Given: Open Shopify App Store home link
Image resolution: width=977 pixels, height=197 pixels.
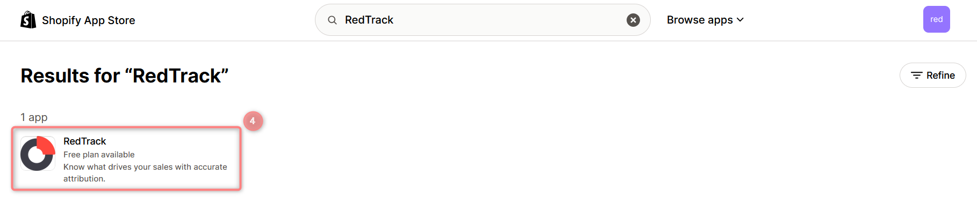Looking at the screenshot, I should [78, 20].
